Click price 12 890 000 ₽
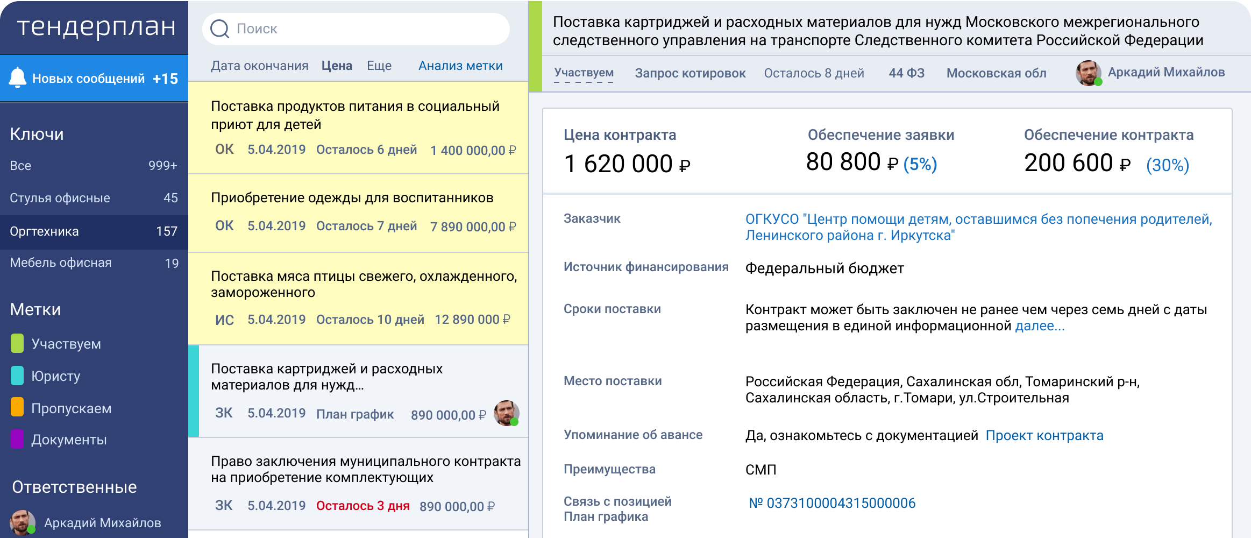This screenshot has width=1251, height=538. point(472,320)
